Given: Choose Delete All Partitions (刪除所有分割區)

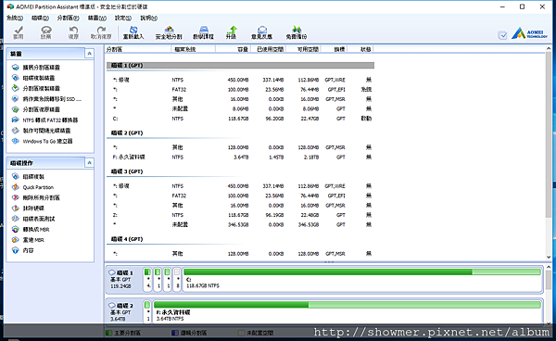Looking at the screenshot, I should click(36, 197).
